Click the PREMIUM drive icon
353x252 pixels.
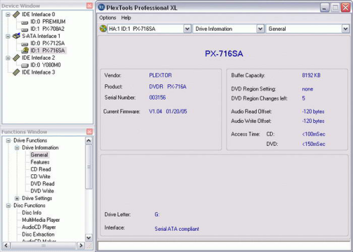coord(25,22)
